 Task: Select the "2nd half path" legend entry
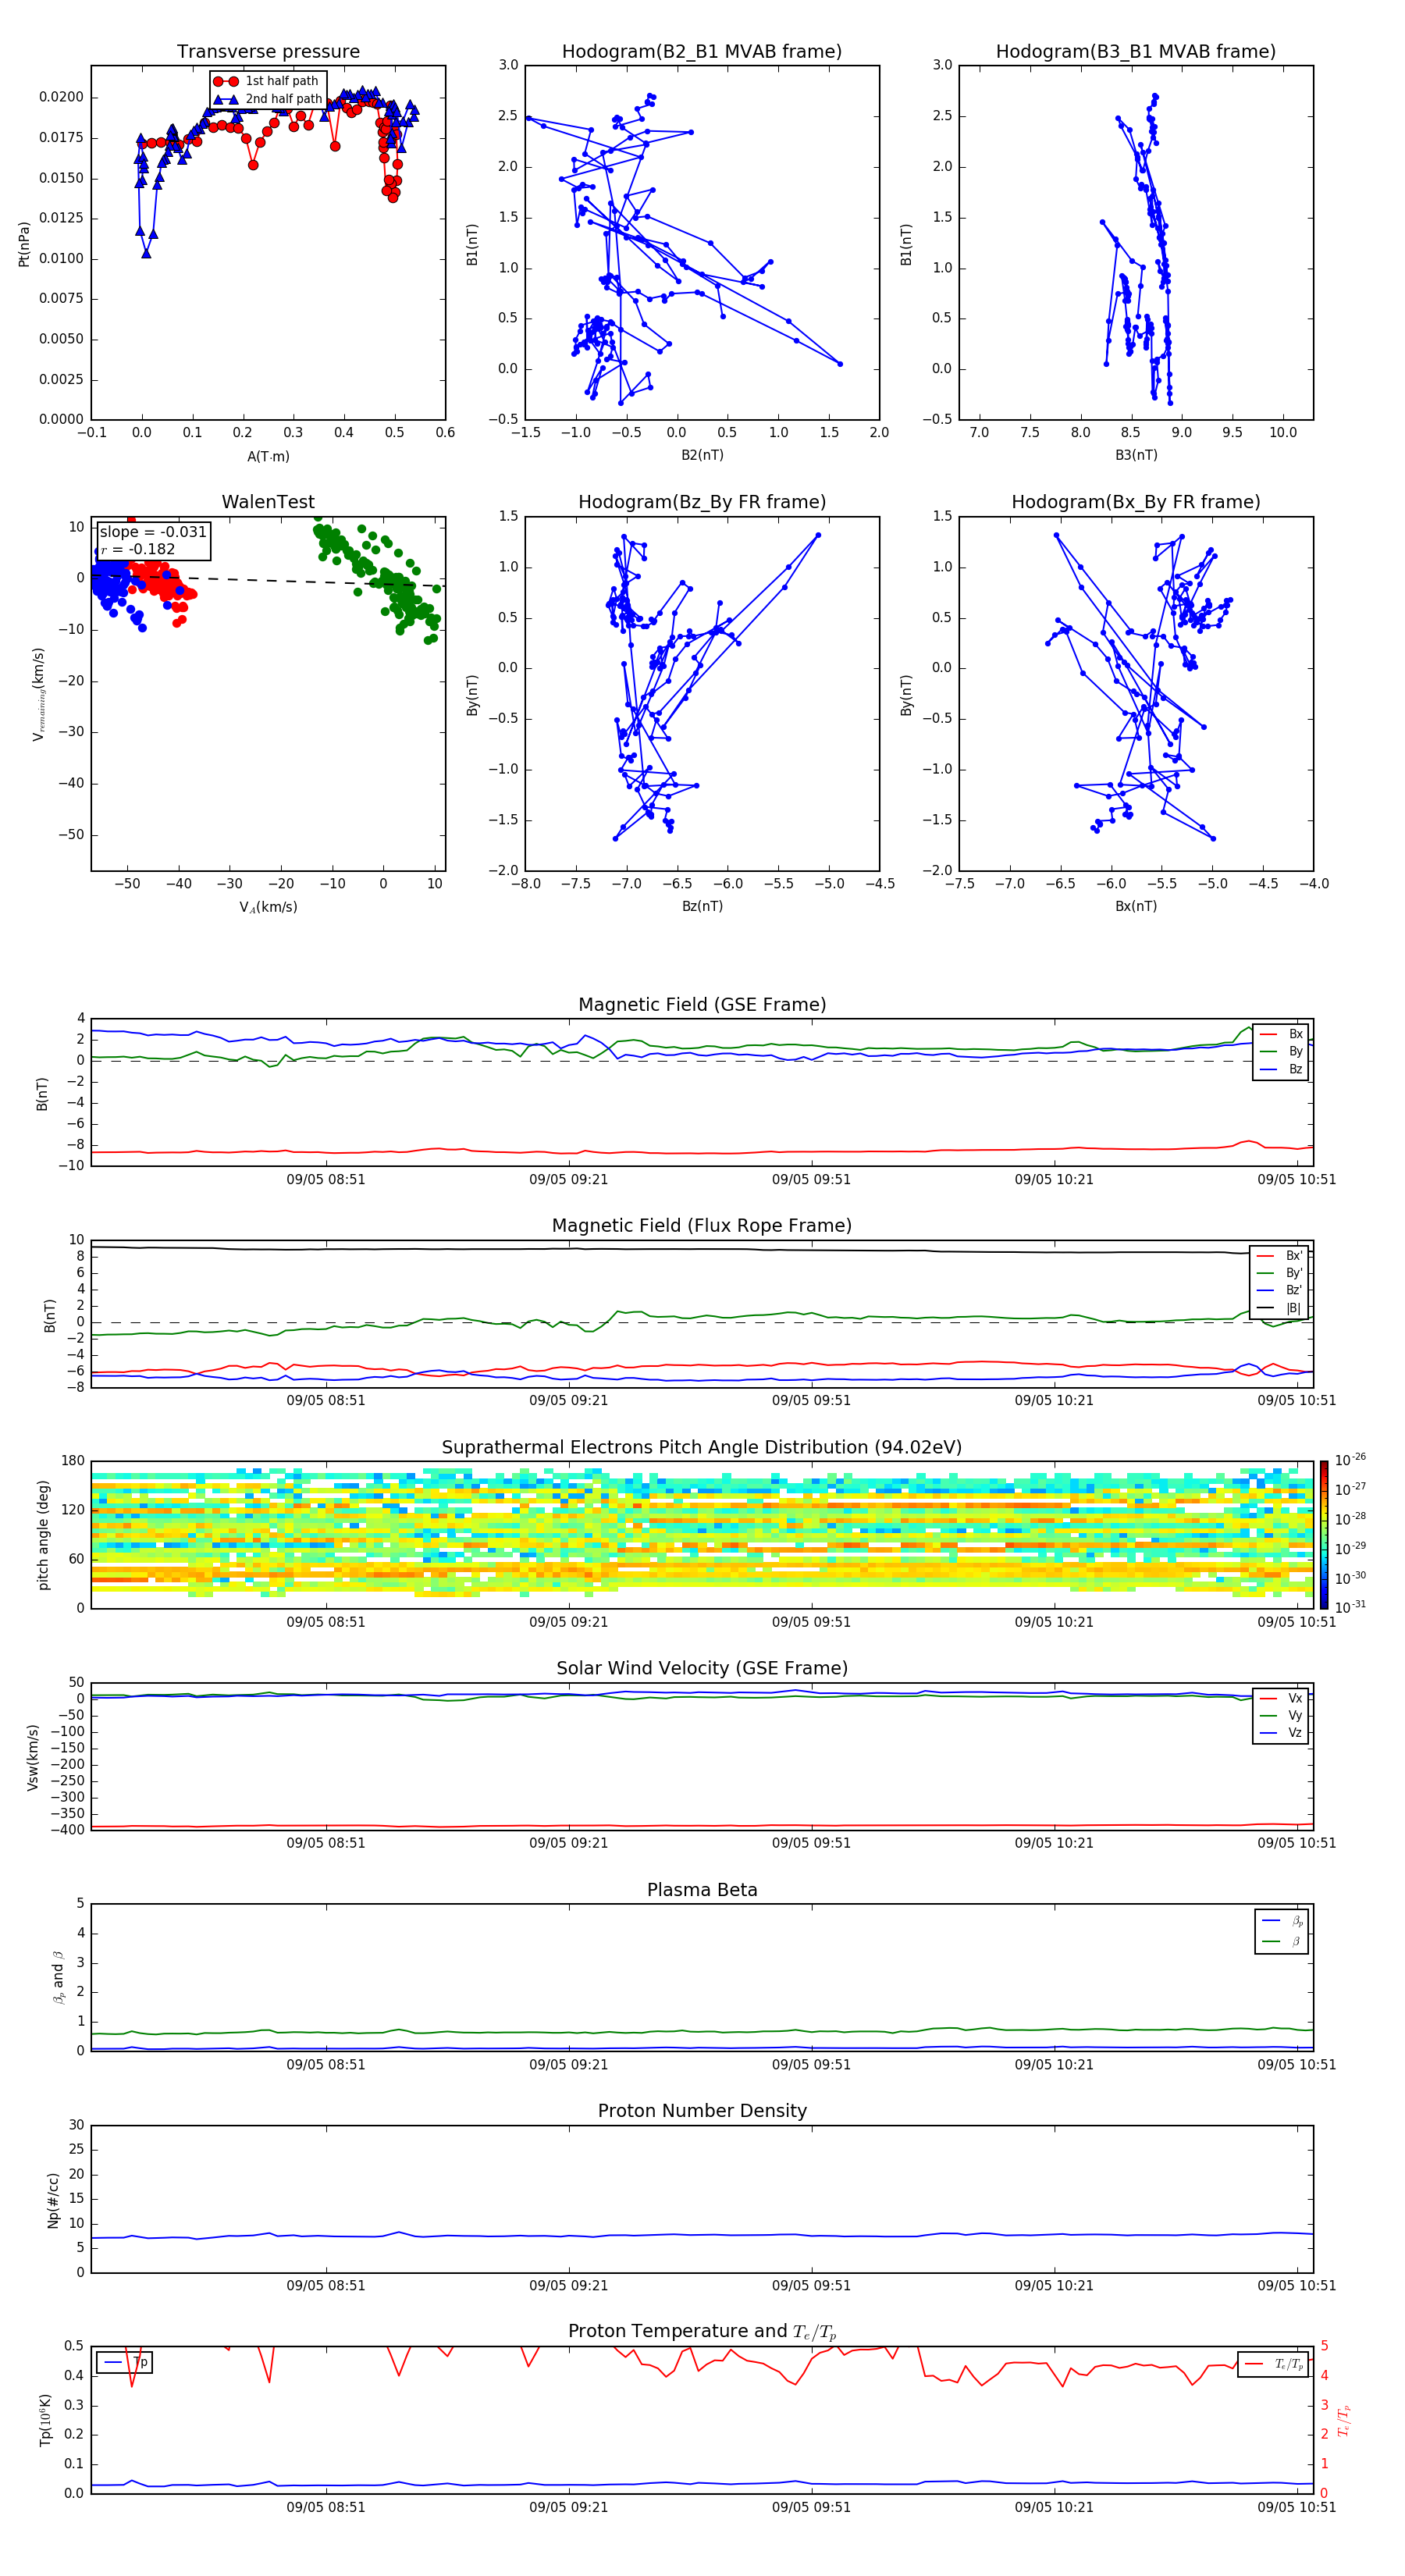[267, 99]
